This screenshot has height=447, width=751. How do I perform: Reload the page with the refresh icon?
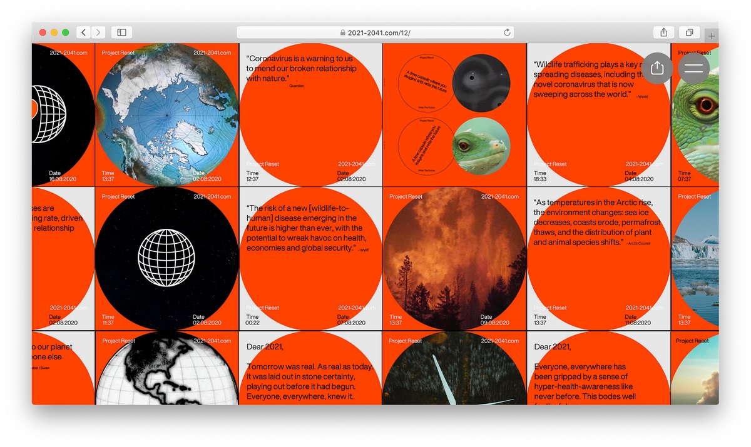(x=507, y=32)
